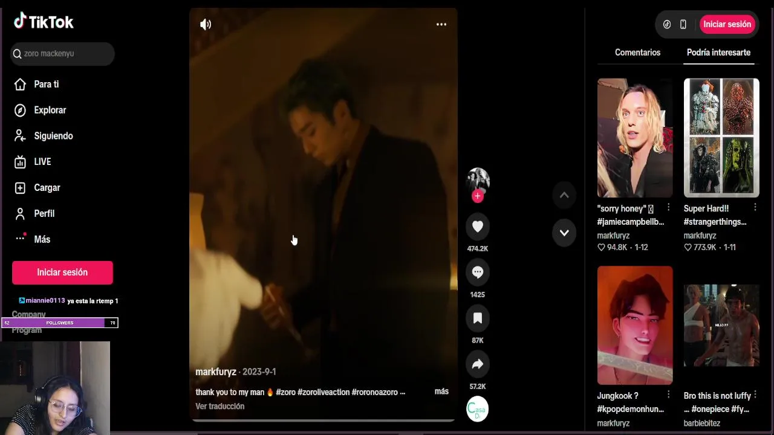Click markfuryz under "sorry honey" video
Viewport: 774px width, 435px height.
613,236
